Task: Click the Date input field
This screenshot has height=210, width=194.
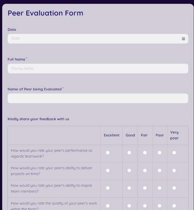Action: (x=98, y=39)
